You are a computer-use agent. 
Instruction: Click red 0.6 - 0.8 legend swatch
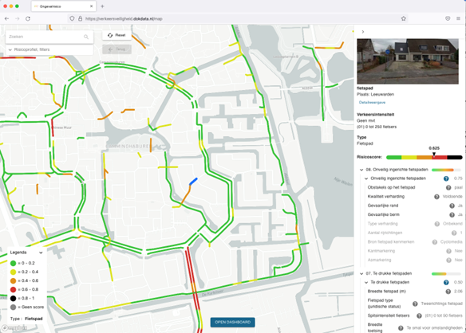[13, 290]
